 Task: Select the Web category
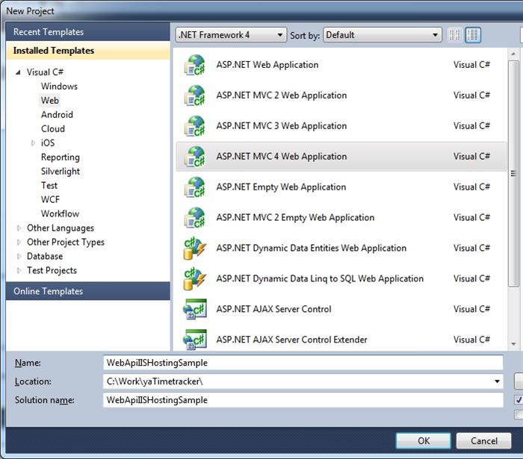pyautogui.click(x=50, y=100)
